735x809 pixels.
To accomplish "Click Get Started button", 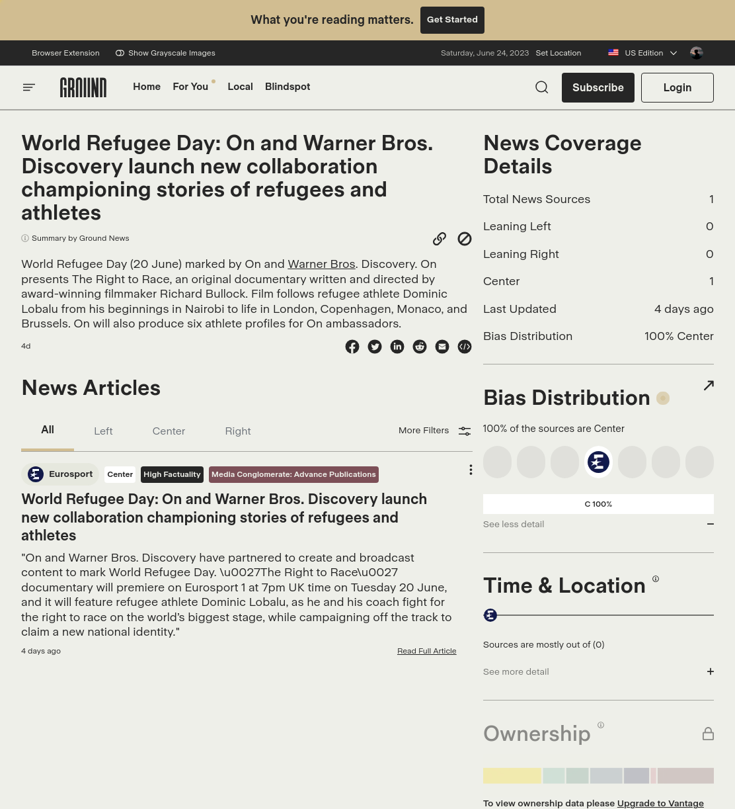I will click(x=452, y=20).
